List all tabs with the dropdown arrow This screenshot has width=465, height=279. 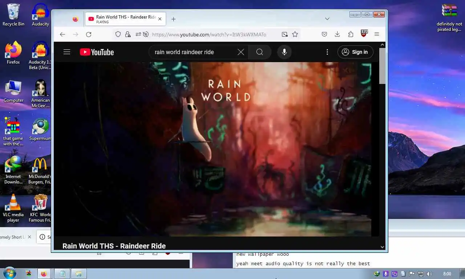[x=327, y=19]
